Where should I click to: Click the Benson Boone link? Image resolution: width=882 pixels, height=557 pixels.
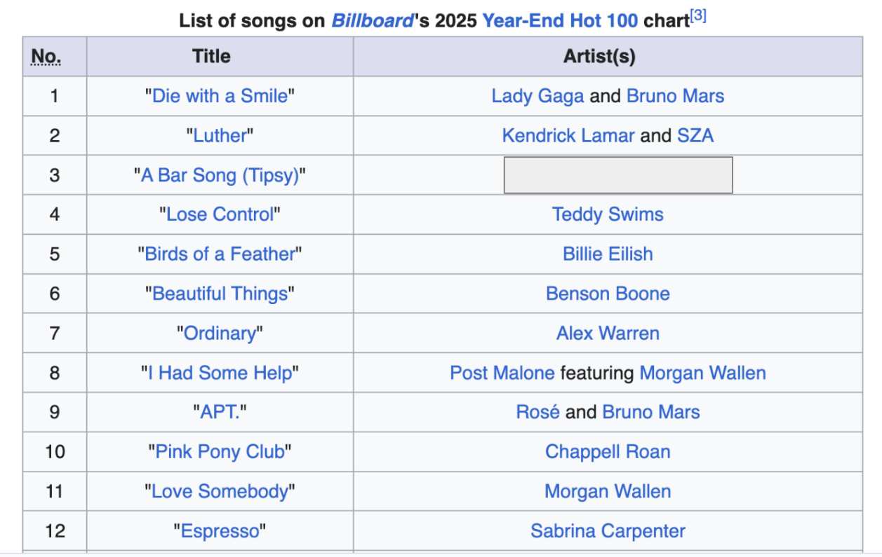[608, 294]
